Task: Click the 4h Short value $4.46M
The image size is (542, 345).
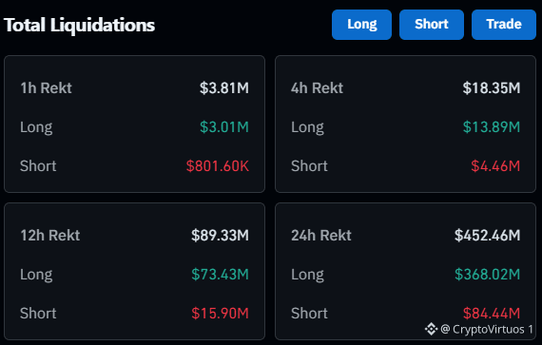Action: click(x=495, y=166)
